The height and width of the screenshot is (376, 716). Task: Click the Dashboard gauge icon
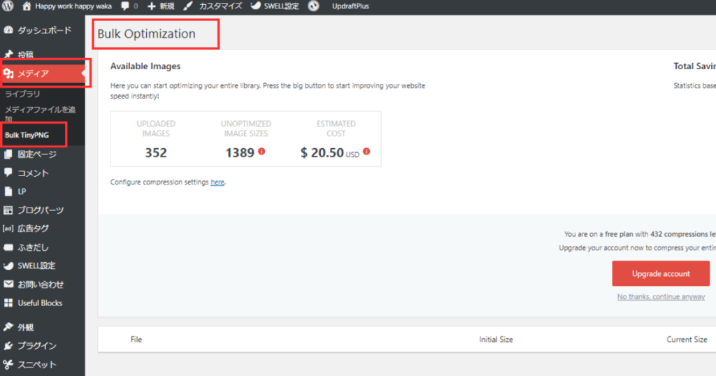click(8, 30)
